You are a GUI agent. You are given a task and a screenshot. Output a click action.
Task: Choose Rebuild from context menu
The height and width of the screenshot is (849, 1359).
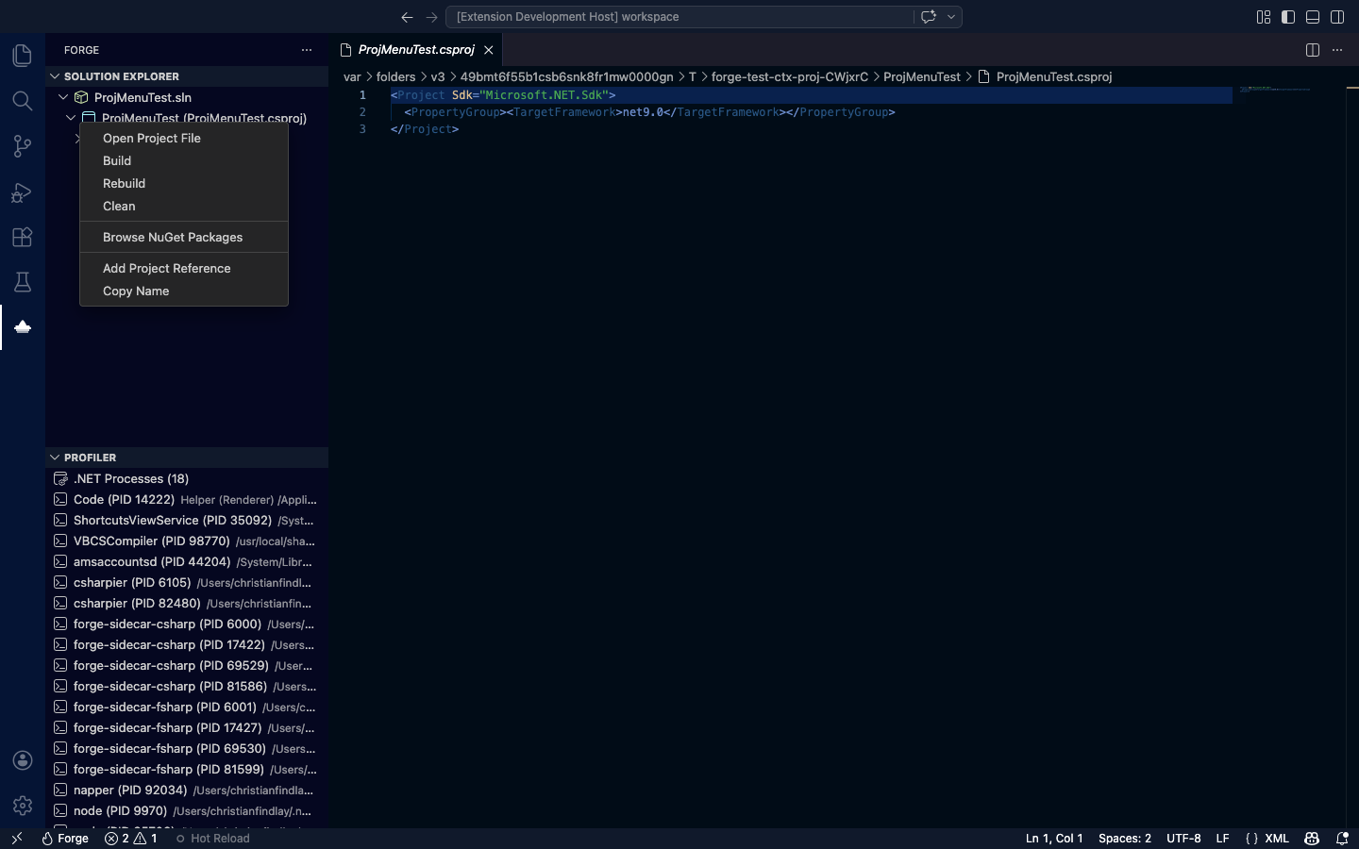tap(184, 183)
